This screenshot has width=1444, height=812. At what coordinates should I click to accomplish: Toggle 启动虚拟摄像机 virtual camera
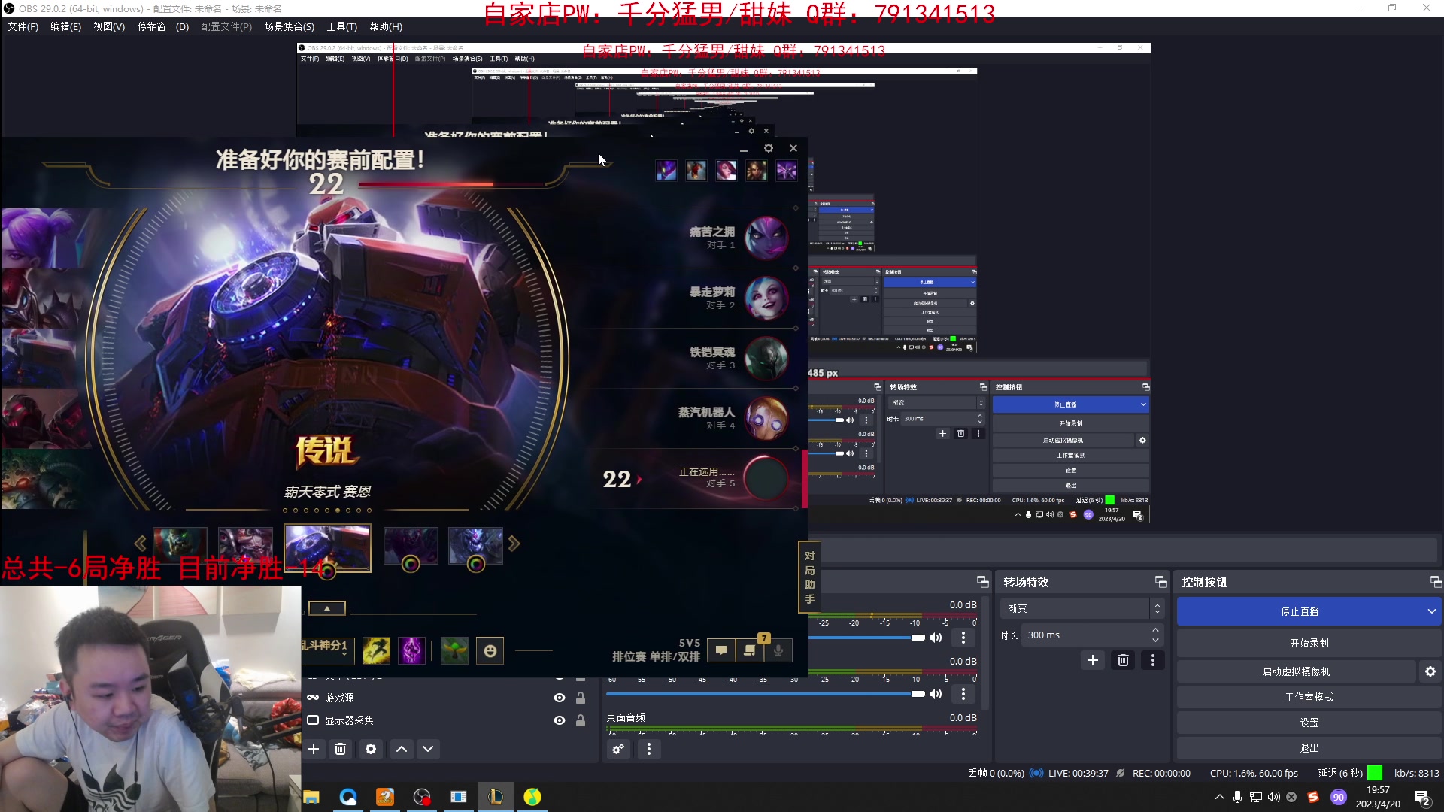point(1296,671)
